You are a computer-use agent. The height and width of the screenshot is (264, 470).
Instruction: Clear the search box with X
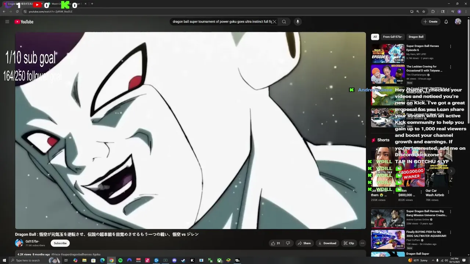coord(274,22)
